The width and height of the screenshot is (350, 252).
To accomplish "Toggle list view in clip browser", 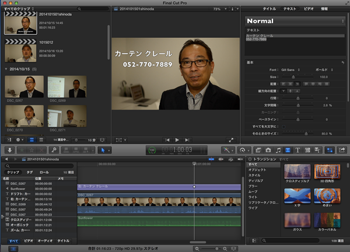I will pos(40,140).
